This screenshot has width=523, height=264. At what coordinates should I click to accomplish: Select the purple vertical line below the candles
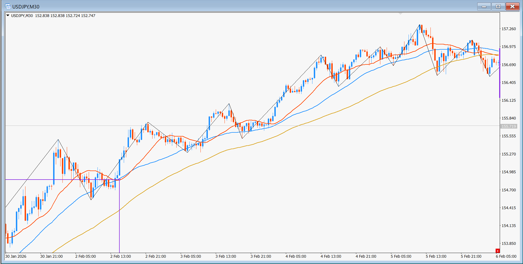[x=119, y=219]
